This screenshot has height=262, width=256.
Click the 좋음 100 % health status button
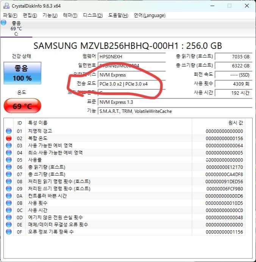pos(22,73)
